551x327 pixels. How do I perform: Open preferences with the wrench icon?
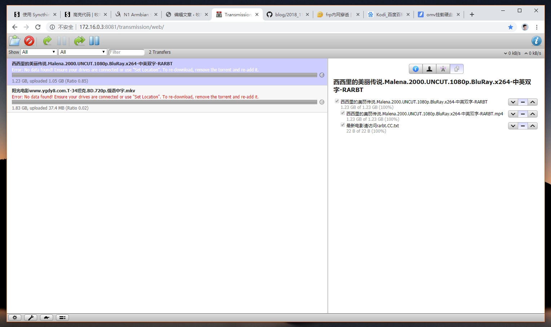click(31, 318)
